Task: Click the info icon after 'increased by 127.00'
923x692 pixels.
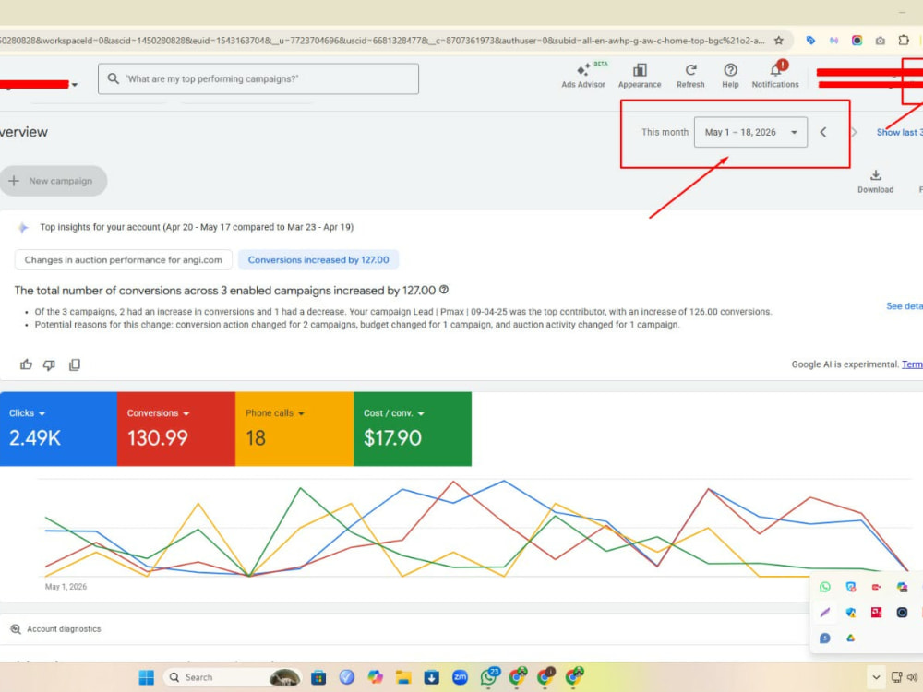Action: (444, 290)
